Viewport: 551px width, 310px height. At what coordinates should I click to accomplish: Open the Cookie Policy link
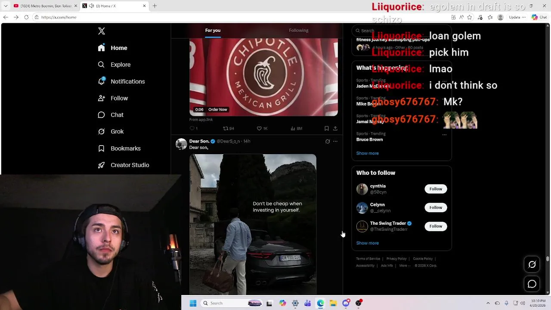(423, 259)
